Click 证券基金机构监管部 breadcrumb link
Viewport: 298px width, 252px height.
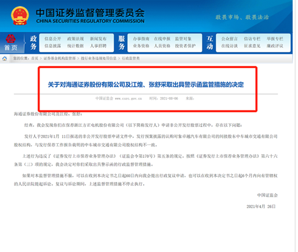(x=60, y=58)
